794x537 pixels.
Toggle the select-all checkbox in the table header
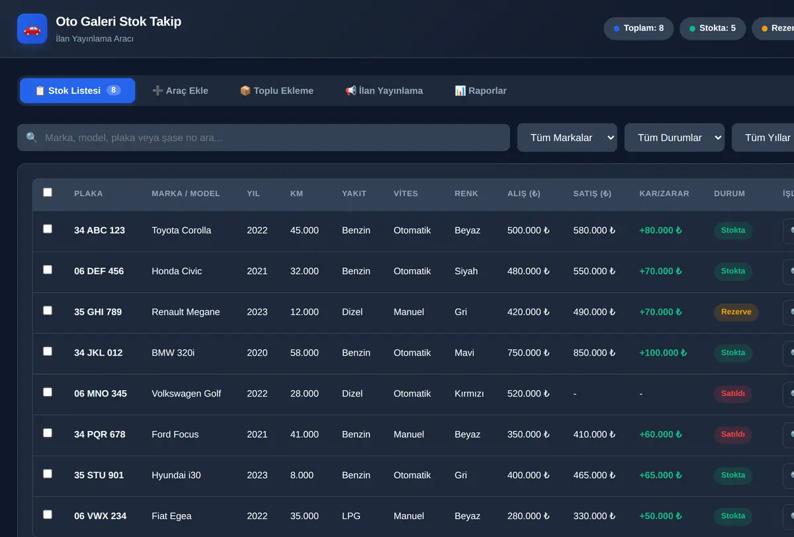48,193
